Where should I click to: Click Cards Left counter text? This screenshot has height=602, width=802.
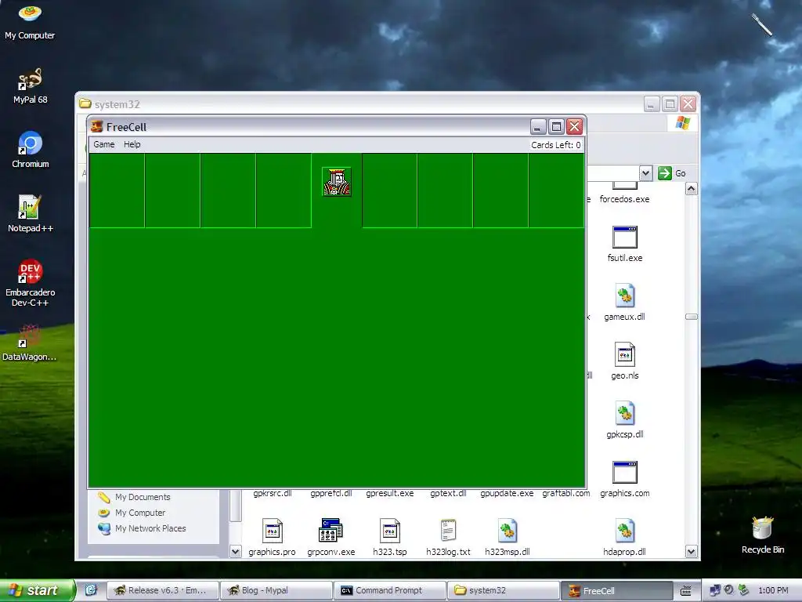coord(555,145)
